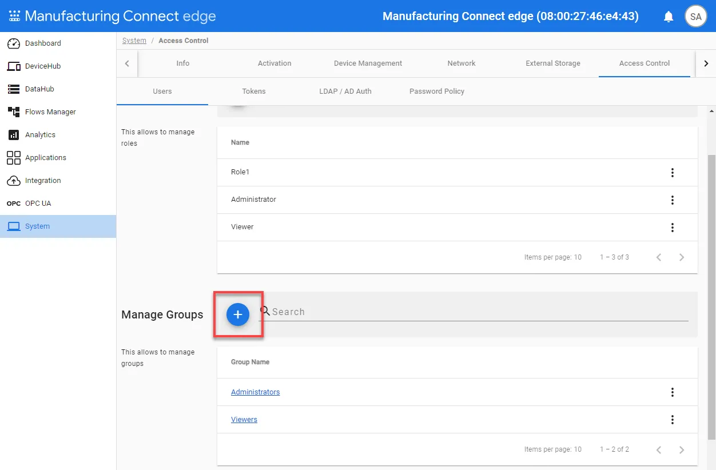
Task: Open the Dashboard gauge icon
Action: point(14,43)
